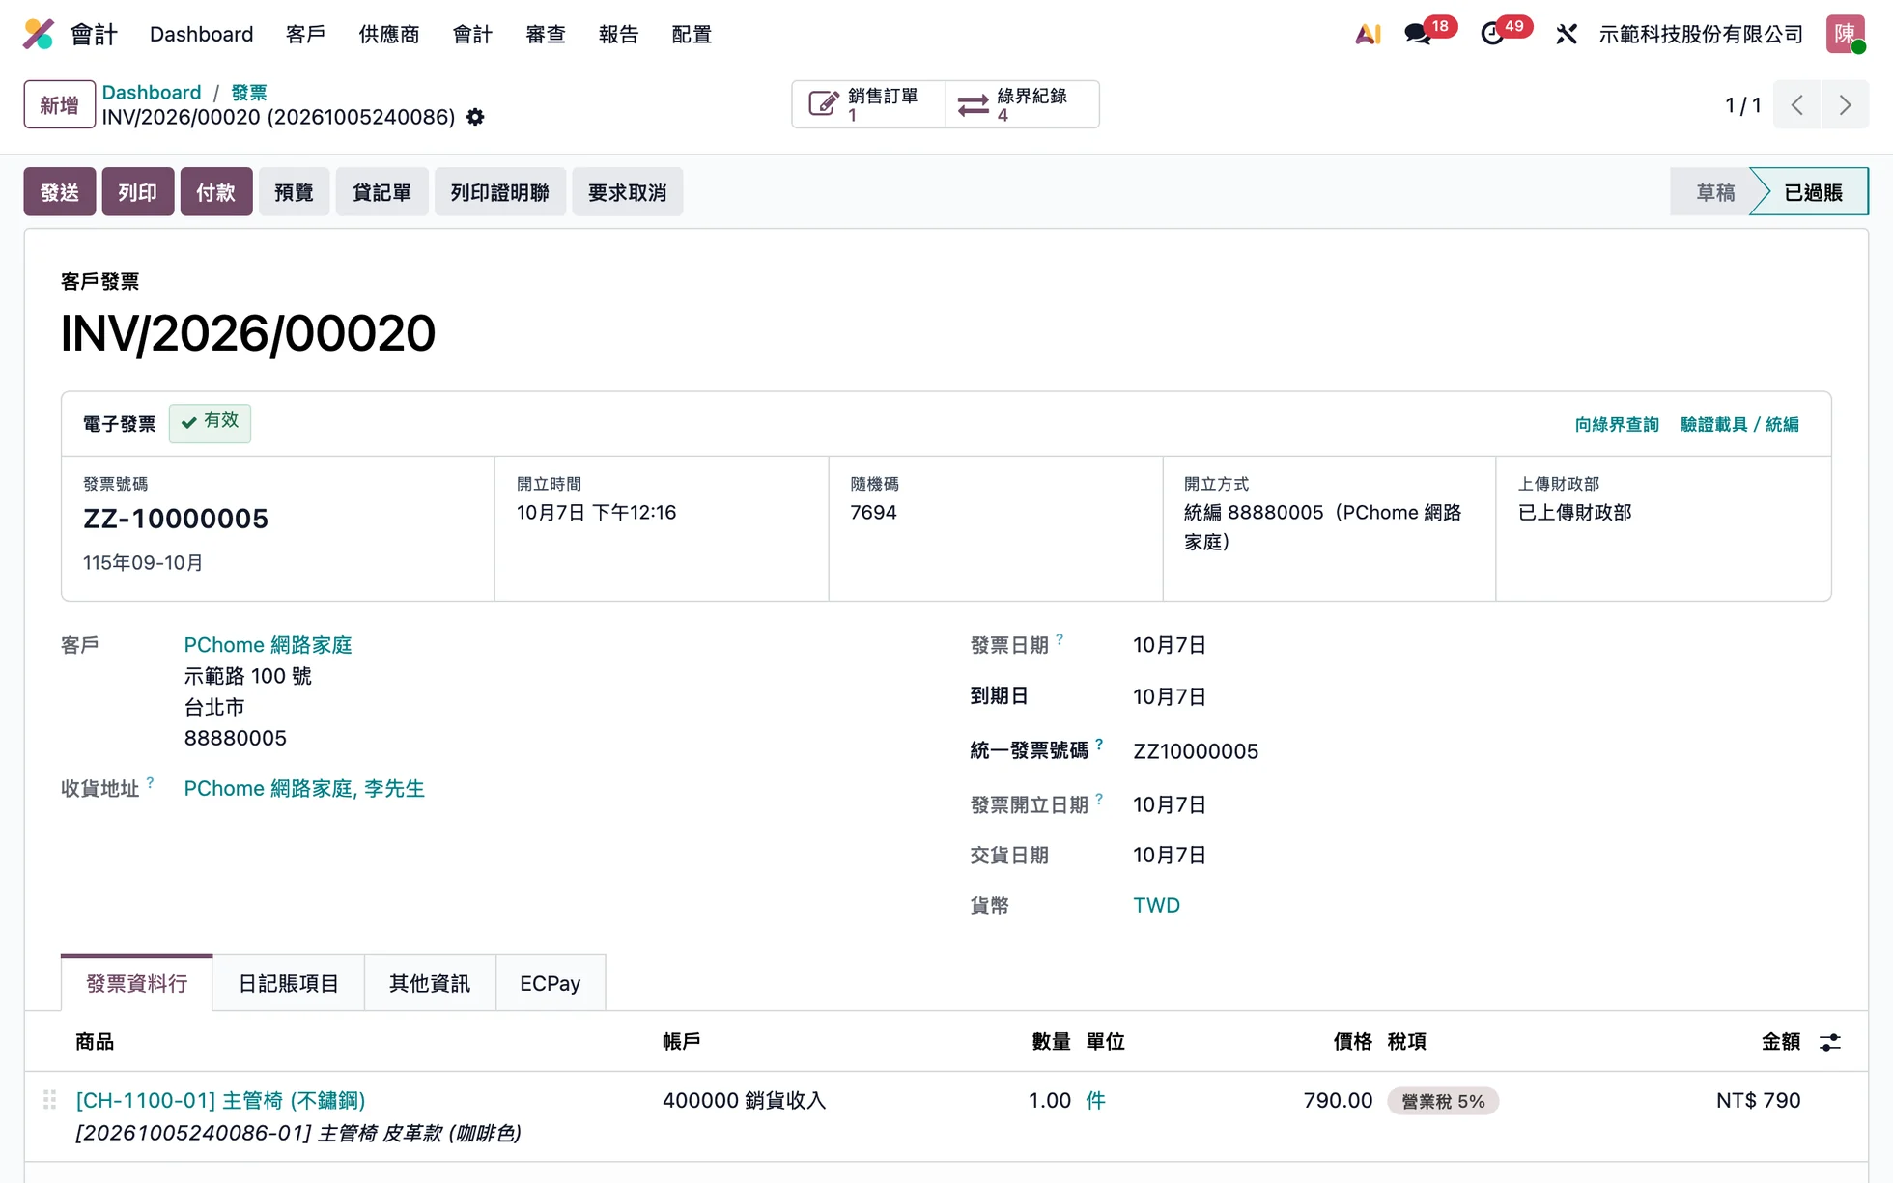1893x1183 pixels.
Task: Switch to the ECPay tab
Action: coord(551,983)
